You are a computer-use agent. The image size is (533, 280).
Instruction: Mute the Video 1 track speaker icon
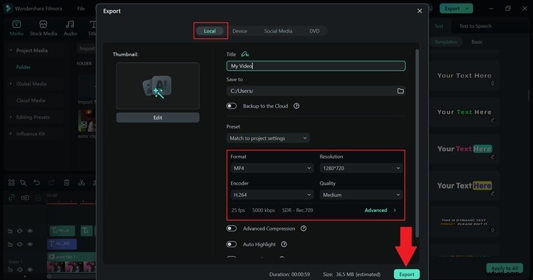(x=20, y=269)
